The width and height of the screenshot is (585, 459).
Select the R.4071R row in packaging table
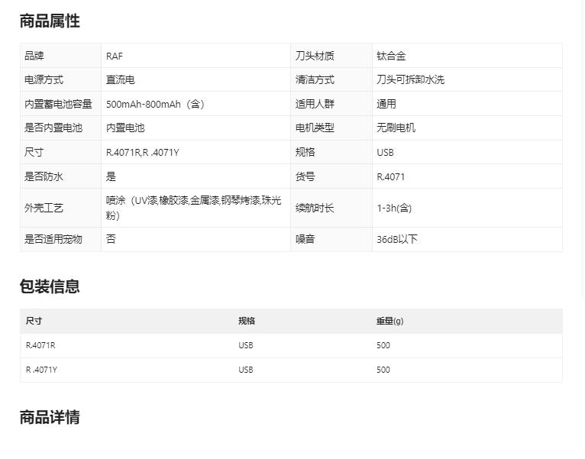40,345
